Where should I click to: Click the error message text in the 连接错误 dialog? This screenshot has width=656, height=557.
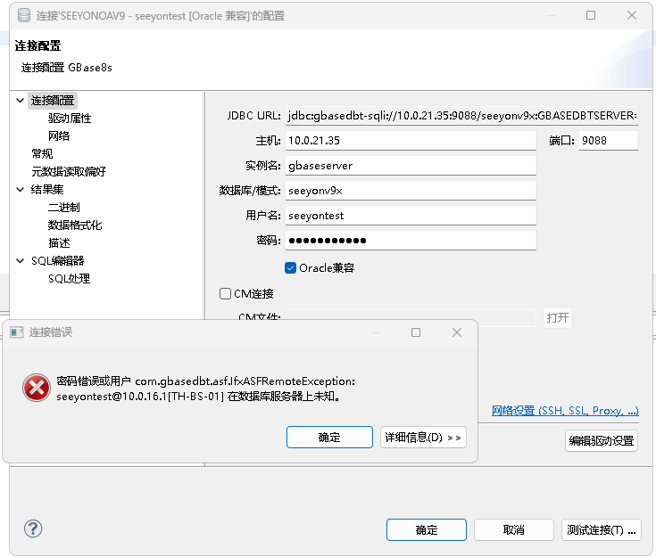pyautogui.click(x=206, y=389)
